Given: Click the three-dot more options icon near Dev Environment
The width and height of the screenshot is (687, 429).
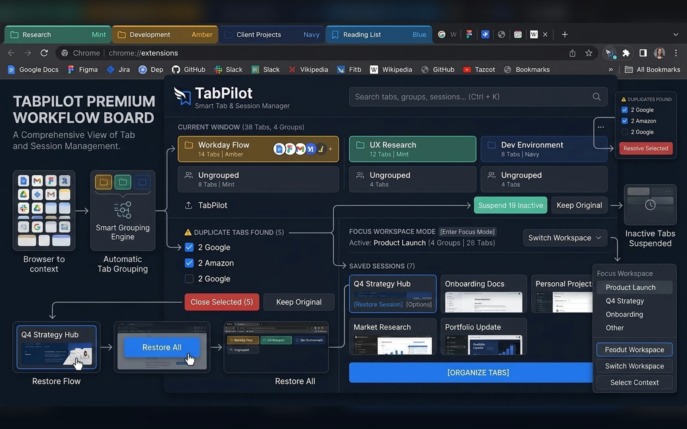Looking at the screenshot, I should 601,127.
